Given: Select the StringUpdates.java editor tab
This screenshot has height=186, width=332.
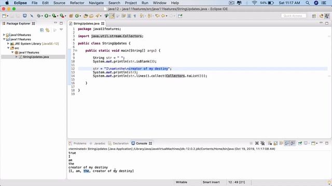Looking at the screenshot, I should pyautogui.click(x=87, y=23).
